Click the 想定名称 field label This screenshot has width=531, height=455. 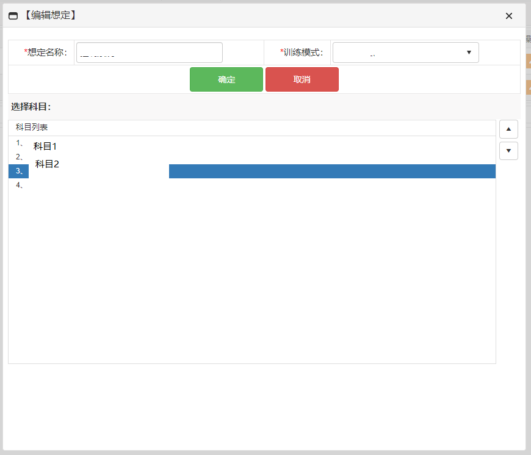tap(46, 53)
